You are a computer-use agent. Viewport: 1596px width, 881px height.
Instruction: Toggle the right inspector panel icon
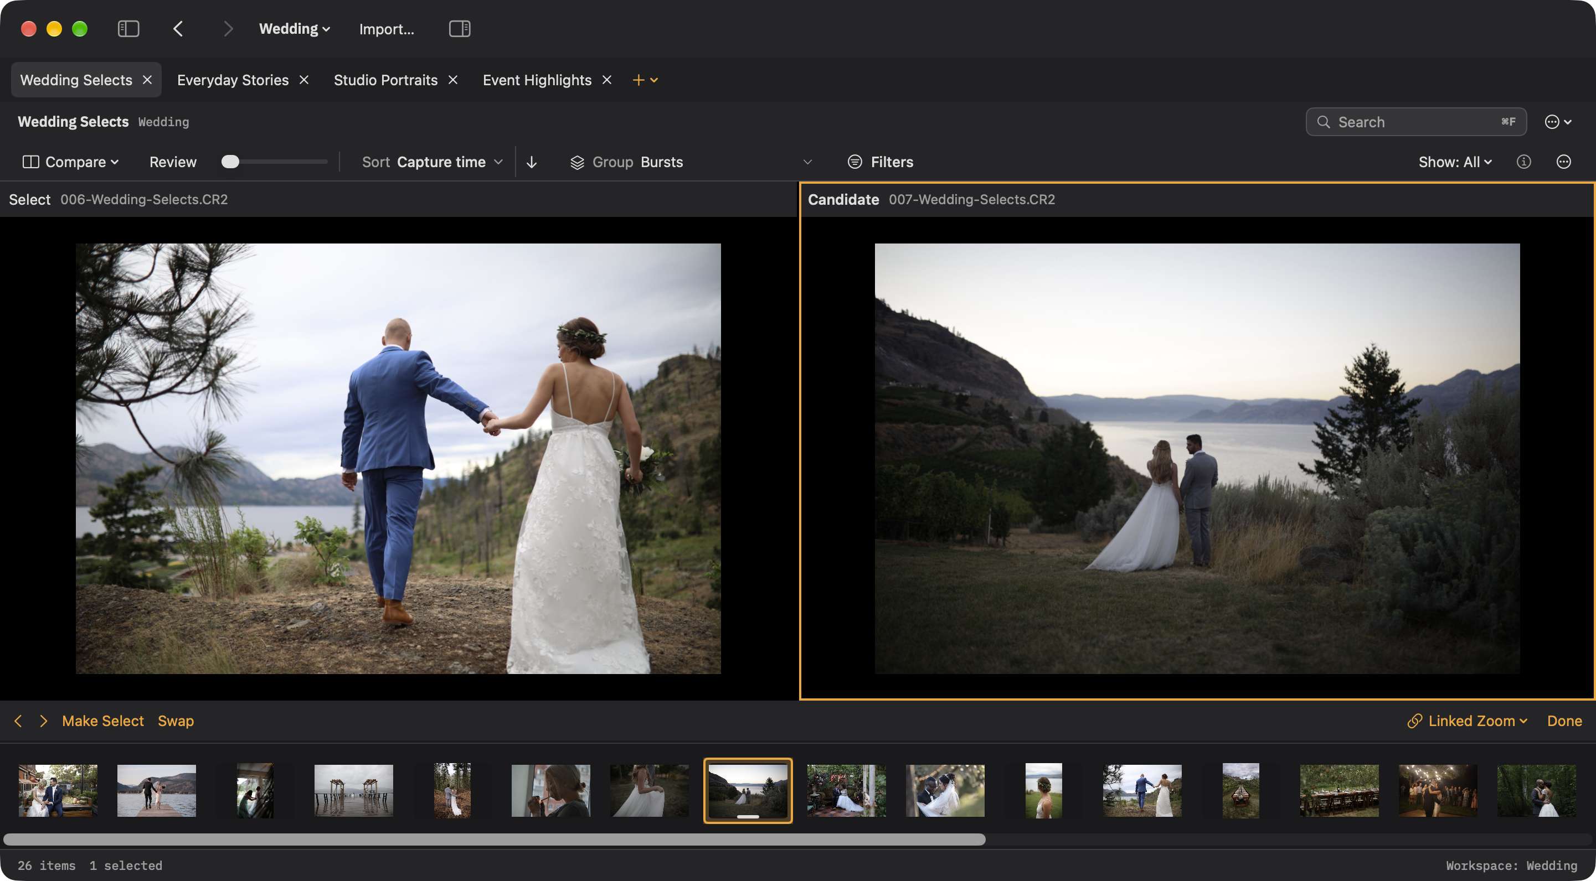tap(459, 29)
